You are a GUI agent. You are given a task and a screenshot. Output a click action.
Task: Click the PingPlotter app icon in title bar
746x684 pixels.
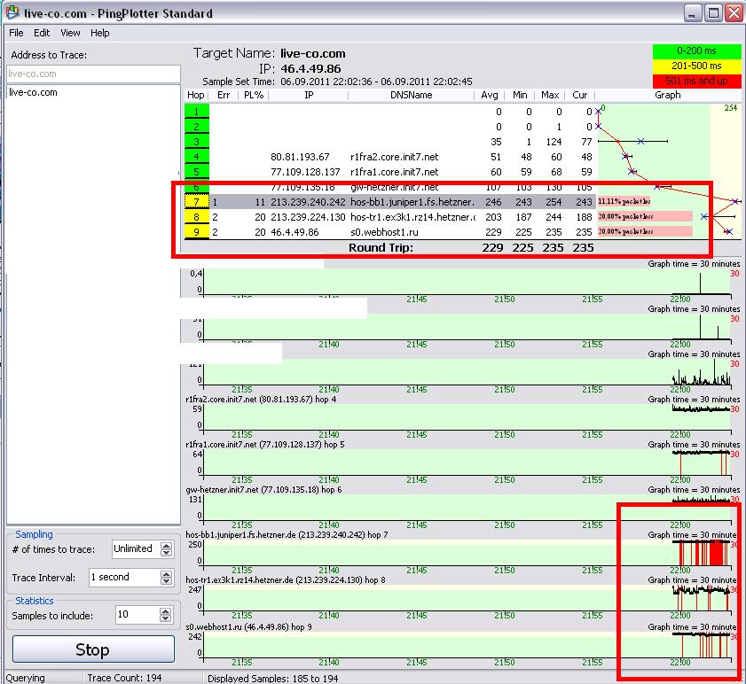click(x=12, y=13)
